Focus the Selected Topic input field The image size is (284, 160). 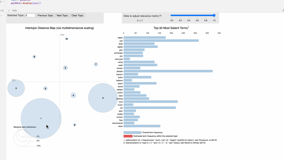[30, 16]
